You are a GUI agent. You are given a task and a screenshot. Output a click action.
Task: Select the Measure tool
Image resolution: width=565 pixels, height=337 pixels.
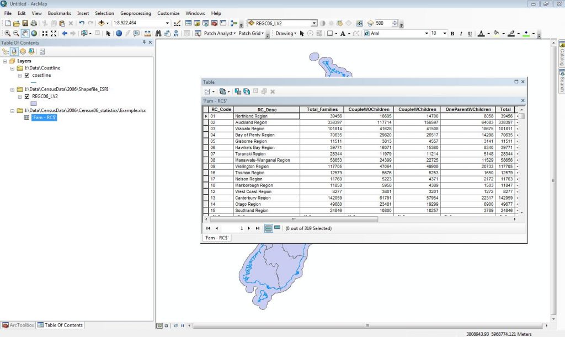click(x=147, y=34)
